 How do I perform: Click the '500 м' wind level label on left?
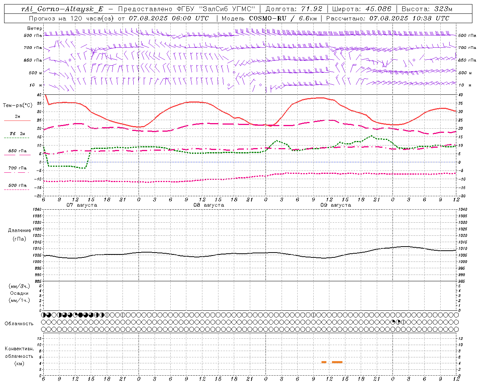[35, 73]
